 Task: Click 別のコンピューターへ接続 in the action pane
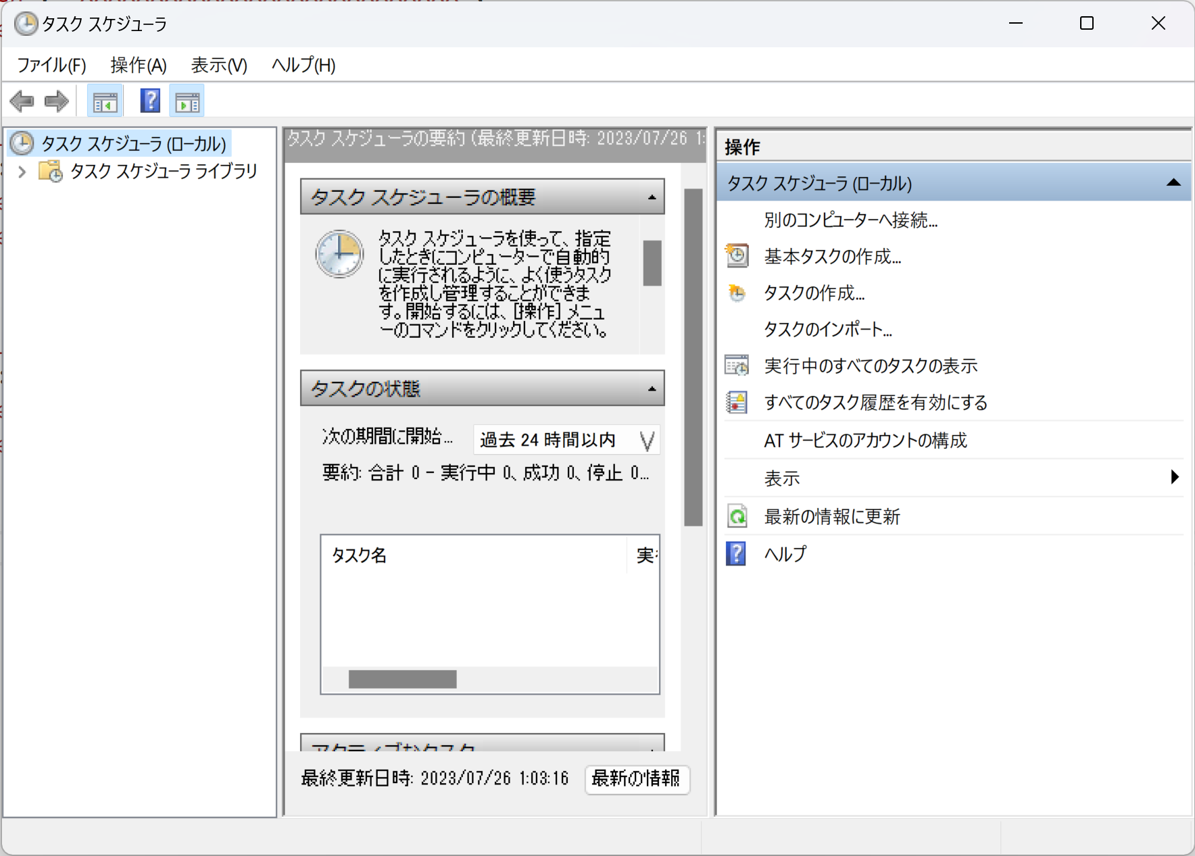click(x=850, y=220)
